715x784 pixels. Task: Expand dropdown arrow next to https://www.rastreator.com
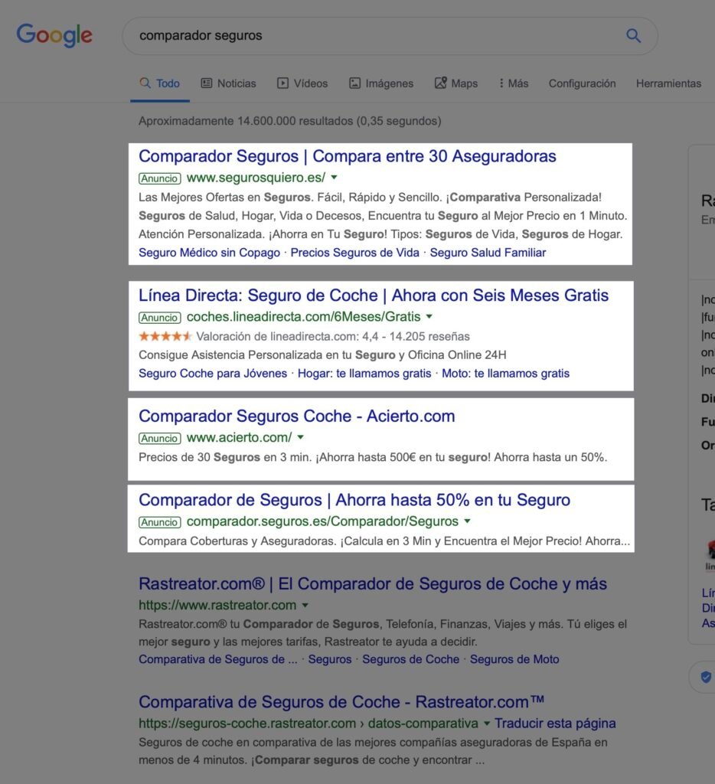305,605
